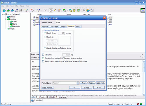Click the first mailbox check toolbar icon

[x=4, y=10]
